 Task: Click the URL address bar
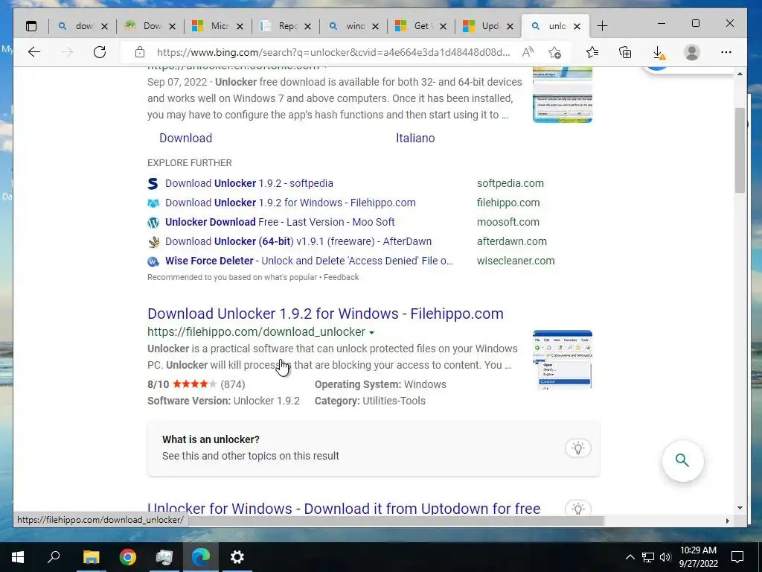tap(333, 52)
